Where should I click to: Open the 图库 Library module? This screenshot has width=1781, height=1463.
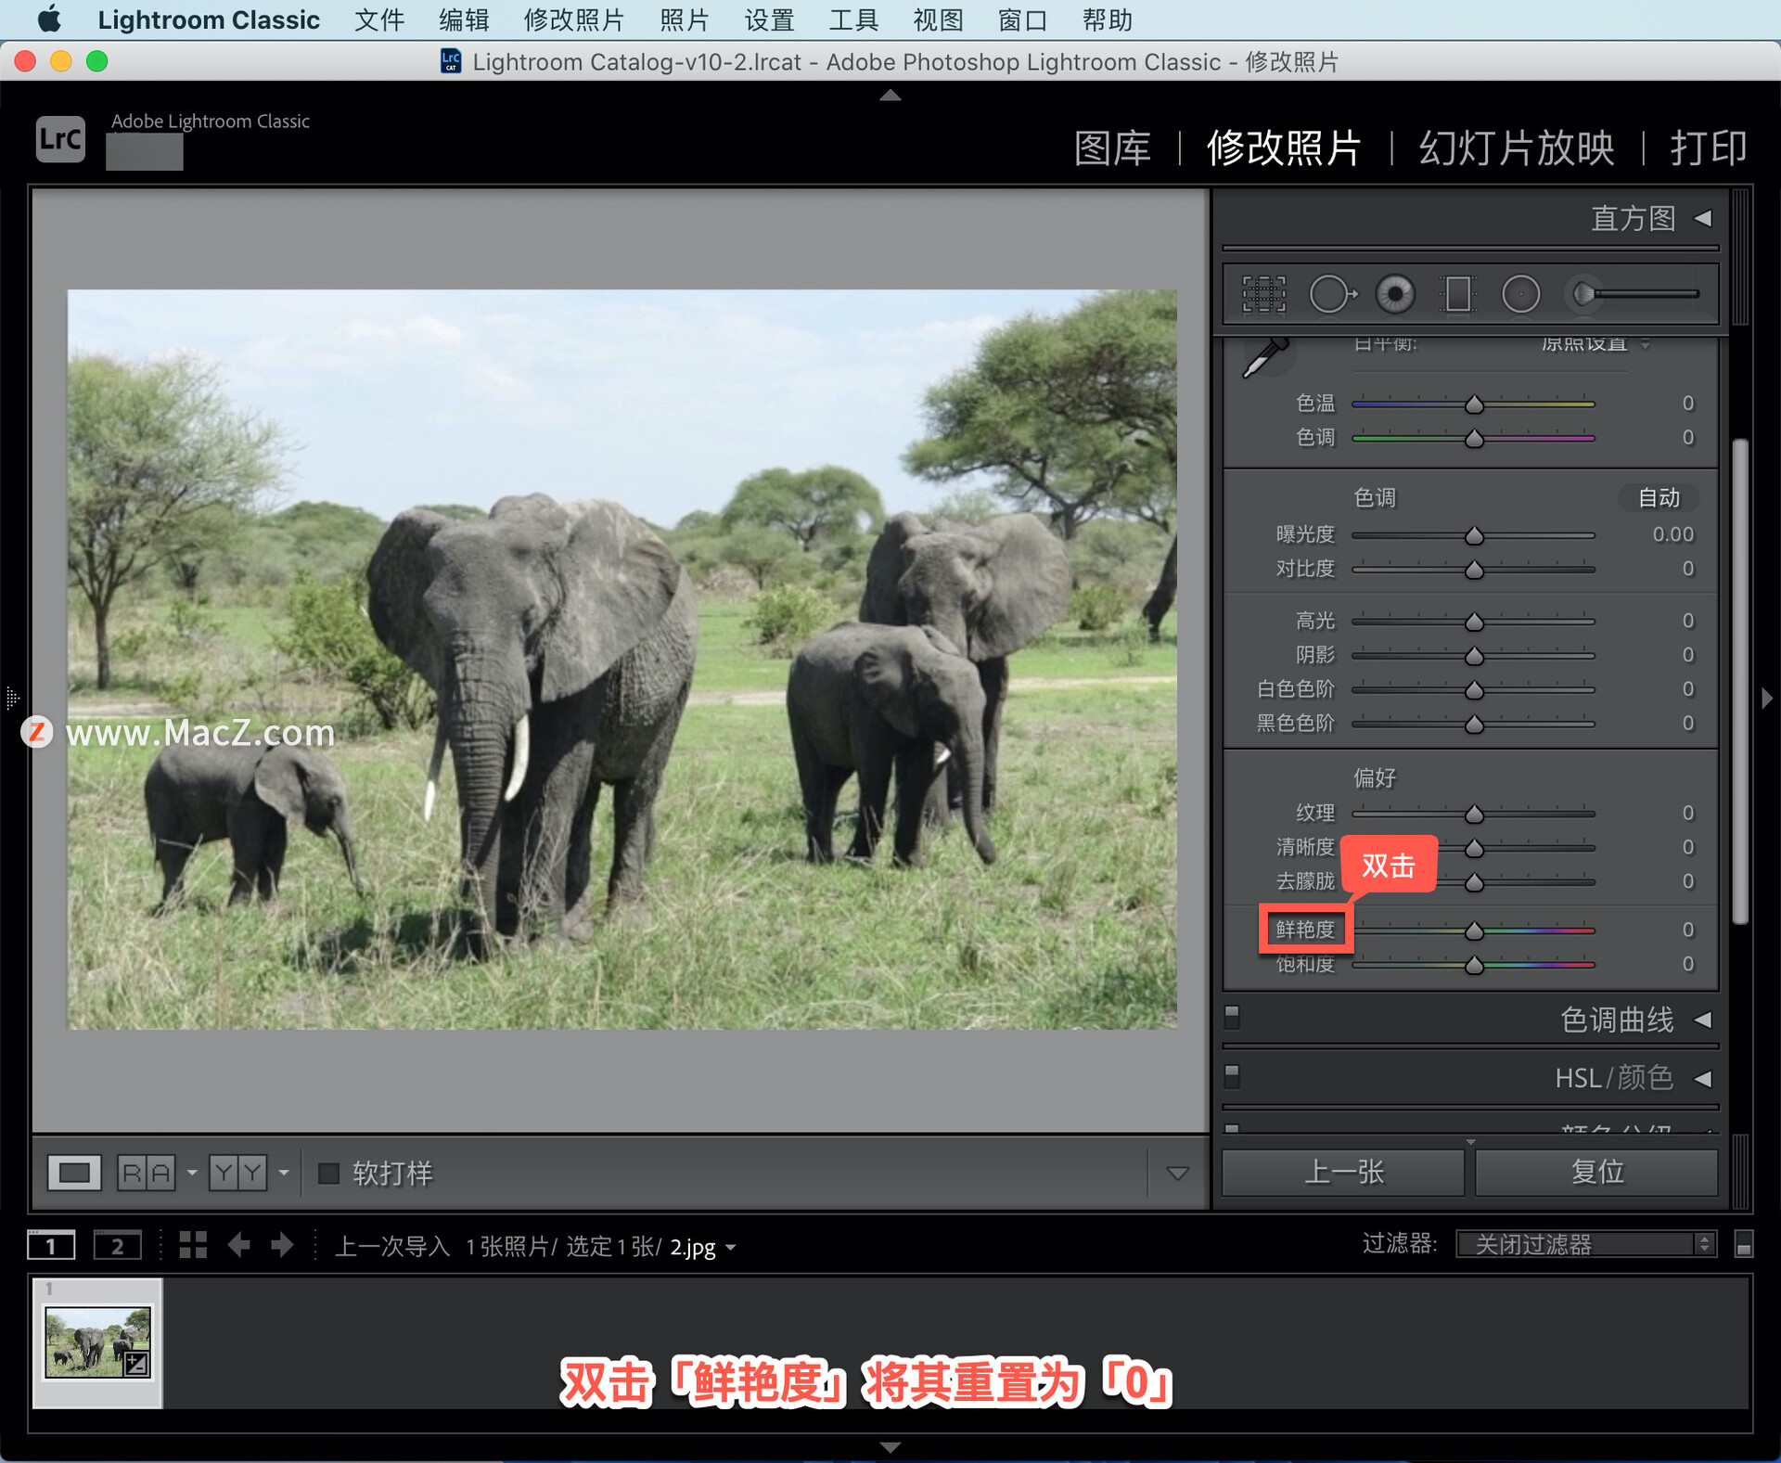click(x=1112, y=148)
